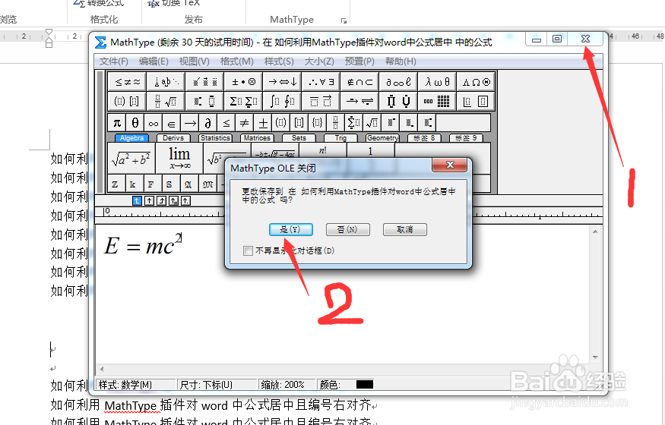The height and width of the screenshot is (425, 665).
Task: Insert the π symbol from small bar
Action: tap(117, 123)
